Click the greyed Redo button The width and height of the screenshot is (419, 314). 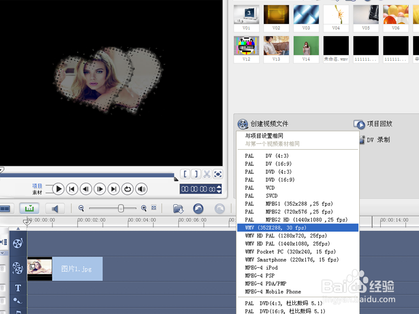[219, 208]
